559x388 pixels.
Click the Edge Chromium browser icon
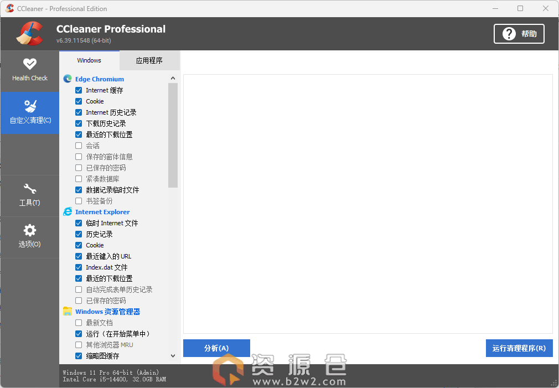click(x=68, y=79)
